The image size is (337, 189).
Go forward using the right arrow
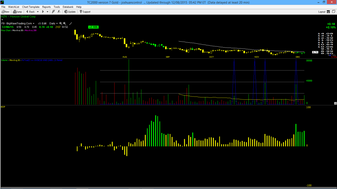tap(43, 12)
